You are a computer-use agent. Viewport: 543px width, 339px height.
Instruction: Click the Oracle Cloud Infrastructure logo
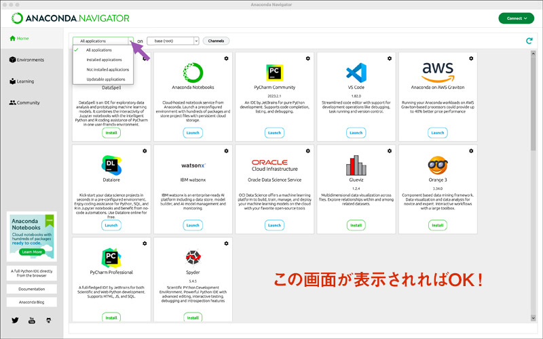click(274, 165)
